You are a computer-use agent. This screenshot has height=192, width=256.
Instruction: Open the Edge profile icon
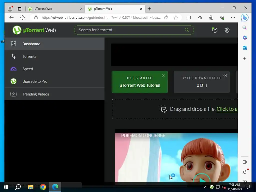[10, 9]
